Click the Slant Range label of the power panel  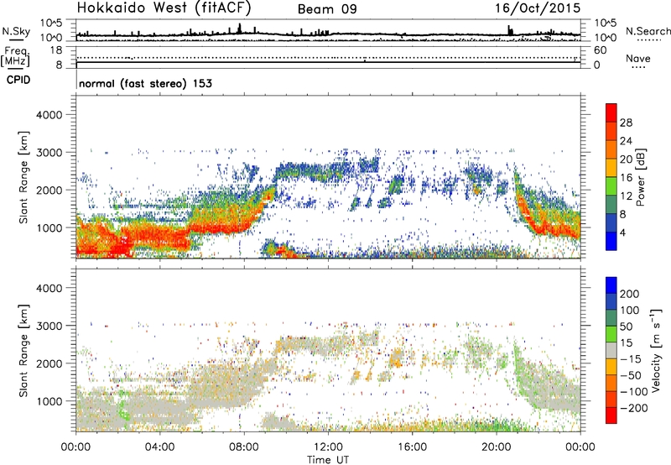pos(23,177)
